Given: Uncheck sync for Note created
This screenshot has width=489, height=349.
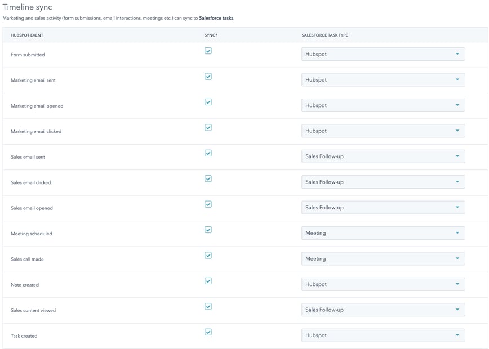Looking at the screenshot, I should pyautogui.click(x=208, y=281).
